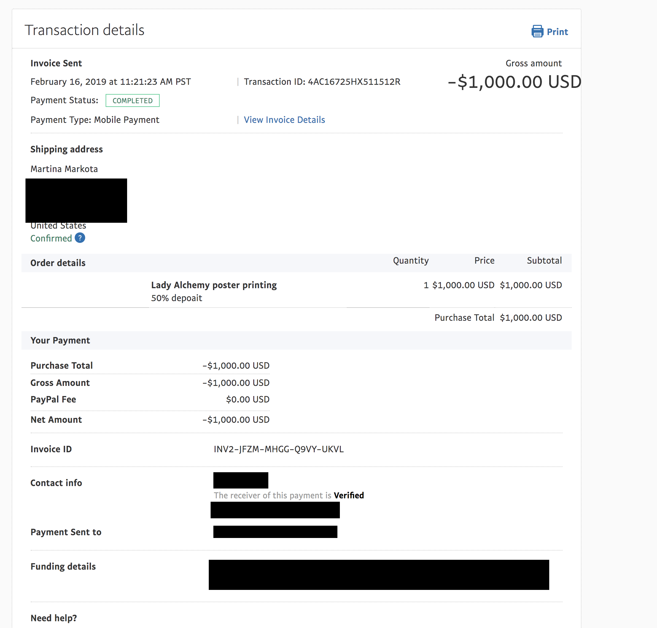Viewport: 657px width, 628px height.
Task: Click the COMPLETED payment status badge
Action: tap(132, 100)
